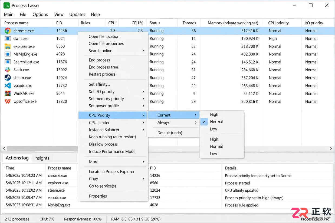This screenshot has height=223, width=335.
Task: Choose Keep running (auto-restart)
Action: coord(113,137)
